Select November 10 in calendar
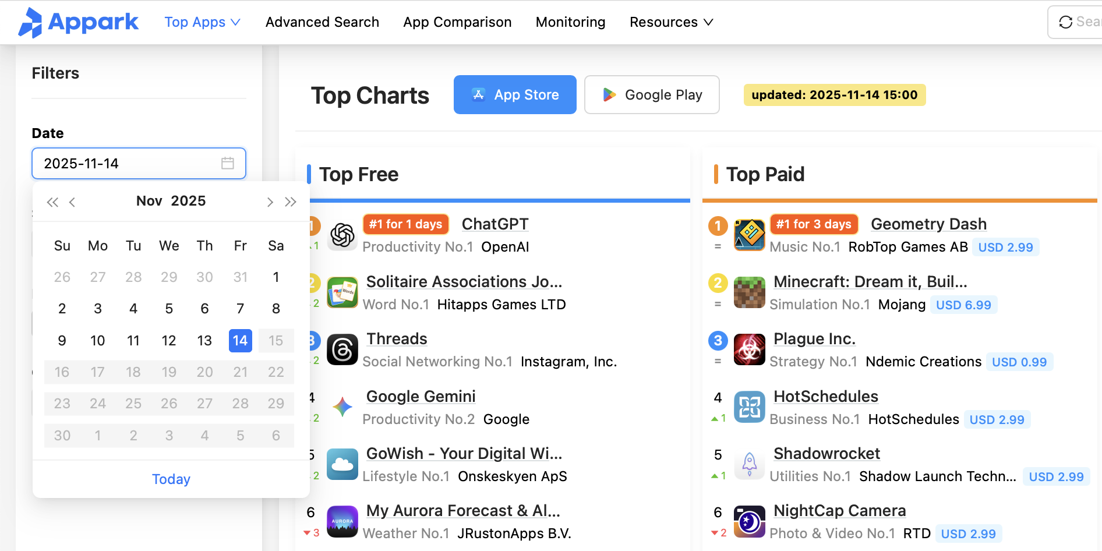 (x=98, y=341)
